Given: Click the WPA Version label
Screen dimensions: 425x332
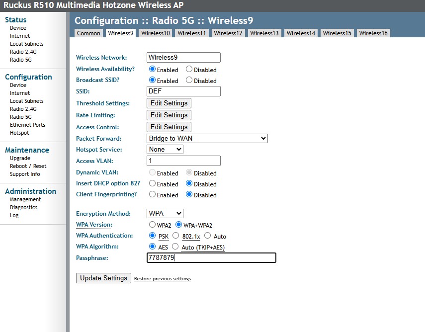Looking at the screenshot, I should (94, 225).
